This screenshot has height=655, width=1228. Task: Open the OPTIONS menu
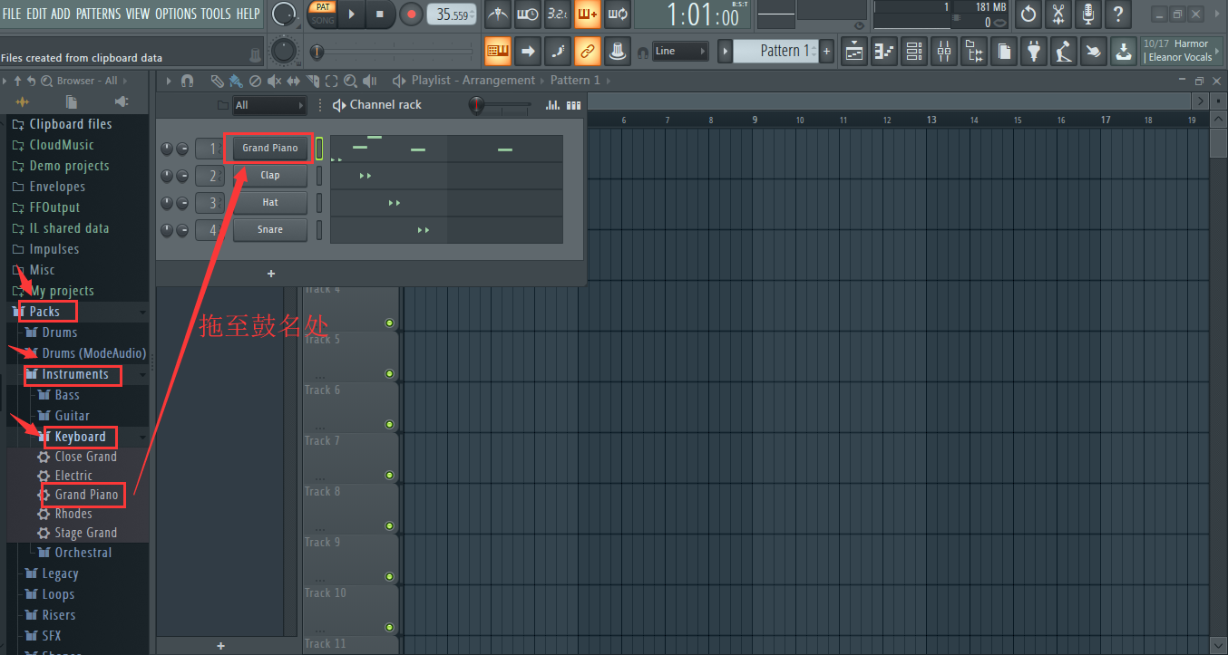point(176,14)
